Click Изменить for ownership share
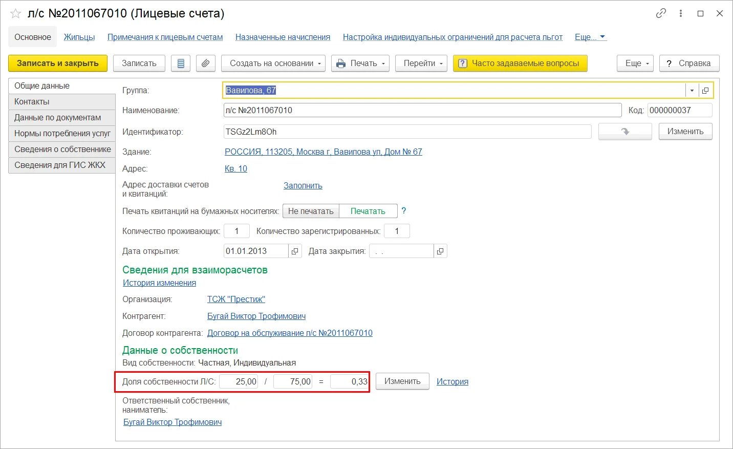This screenshot has width=733, height=449. coord(402,381)
